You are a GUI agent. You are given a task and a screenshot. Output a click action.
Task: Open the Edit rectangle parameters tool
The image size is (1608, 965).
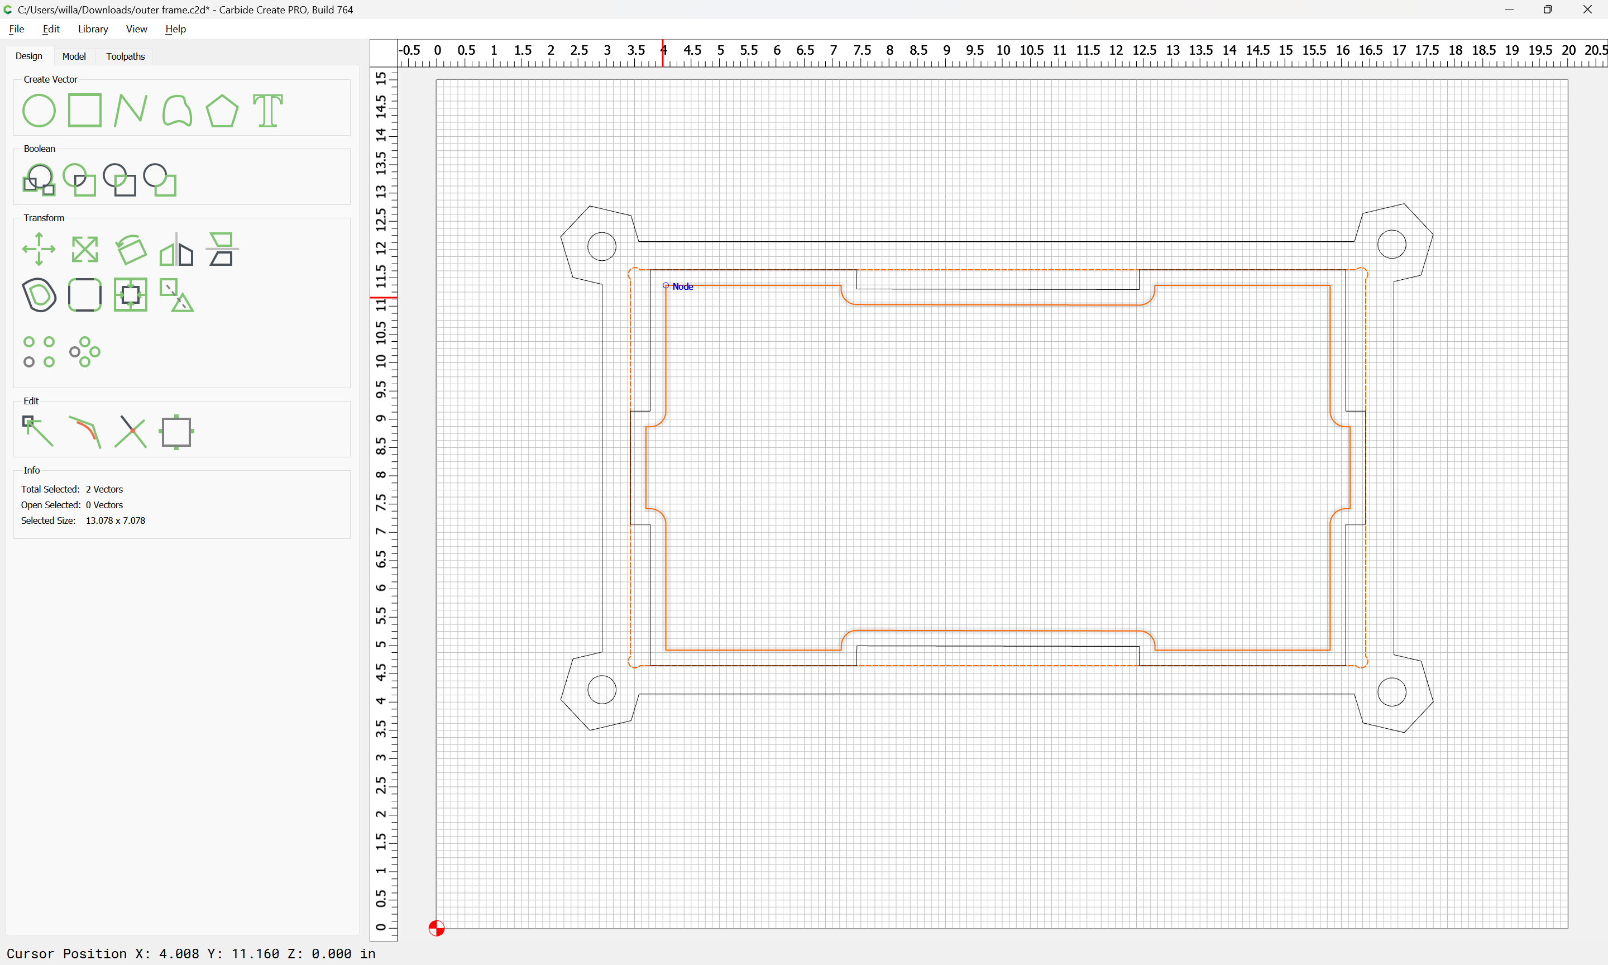coord(177,432)
